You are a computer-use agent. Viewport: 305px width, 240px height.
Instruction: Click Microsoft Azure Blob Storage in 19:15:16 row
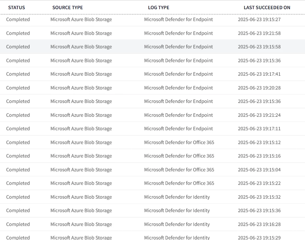81,156
